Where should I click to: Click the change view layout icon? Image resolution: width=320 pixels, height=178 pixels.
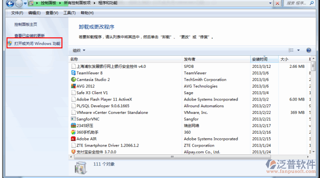click(x=291, y=50)
